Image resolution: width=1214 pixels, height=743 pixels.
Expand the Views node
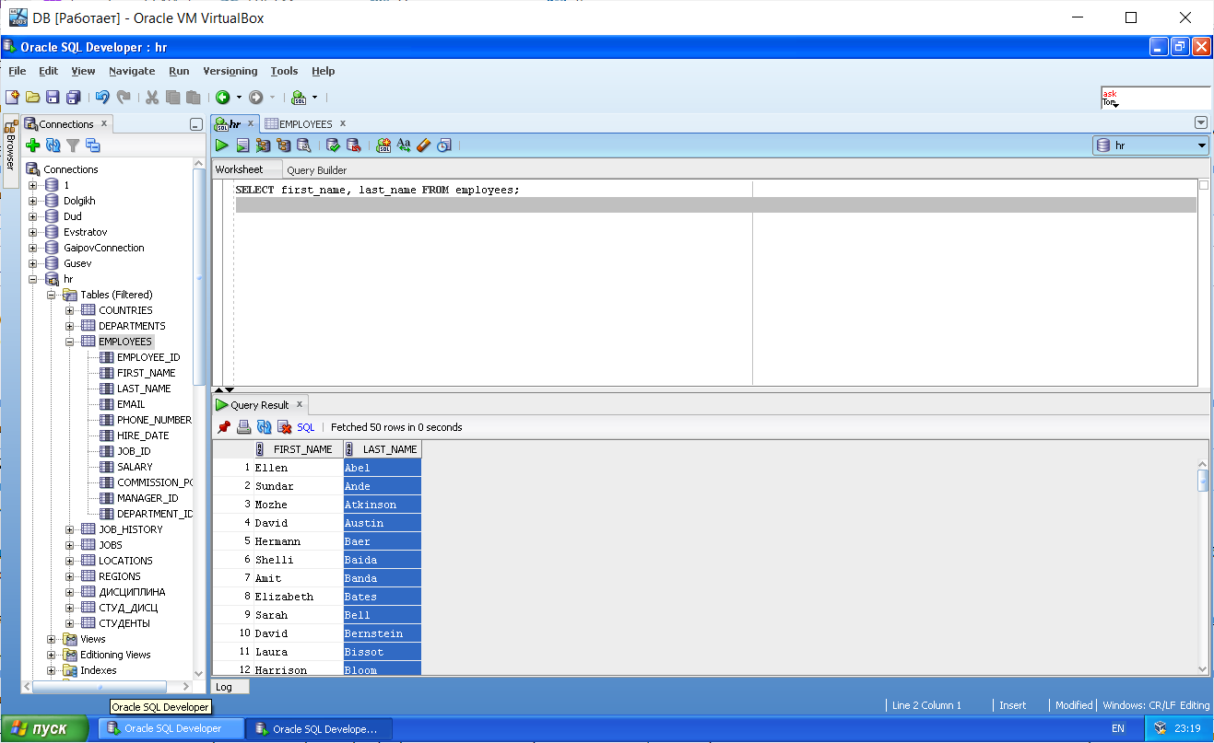(x=52, y=639)
